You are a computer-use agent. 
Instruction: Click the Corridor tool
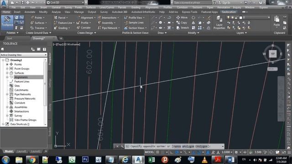[x=83, y=28]
